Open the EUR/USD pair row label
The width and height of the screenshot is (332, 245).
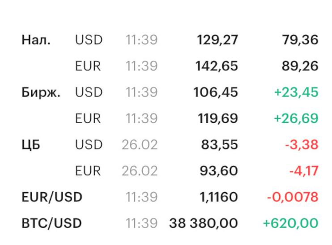pyautogui.click(x=52, y=197)
